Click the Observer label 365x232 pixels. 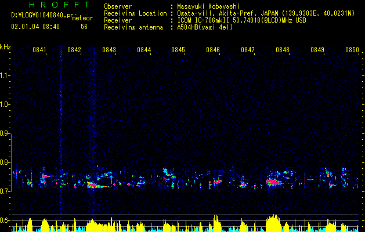point(118,6)
